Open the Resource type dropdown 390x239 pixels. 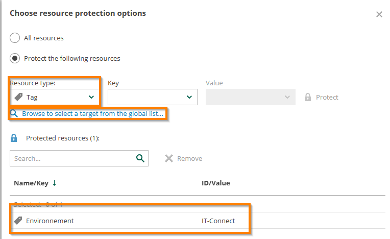[x=55, y=97]
